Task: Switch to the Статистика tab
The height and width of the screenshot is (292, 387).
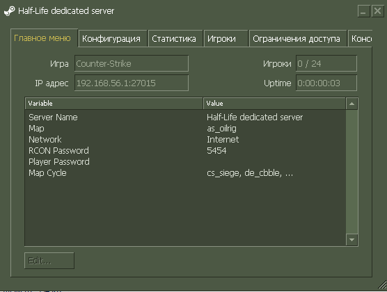Action: coord(175,39)
